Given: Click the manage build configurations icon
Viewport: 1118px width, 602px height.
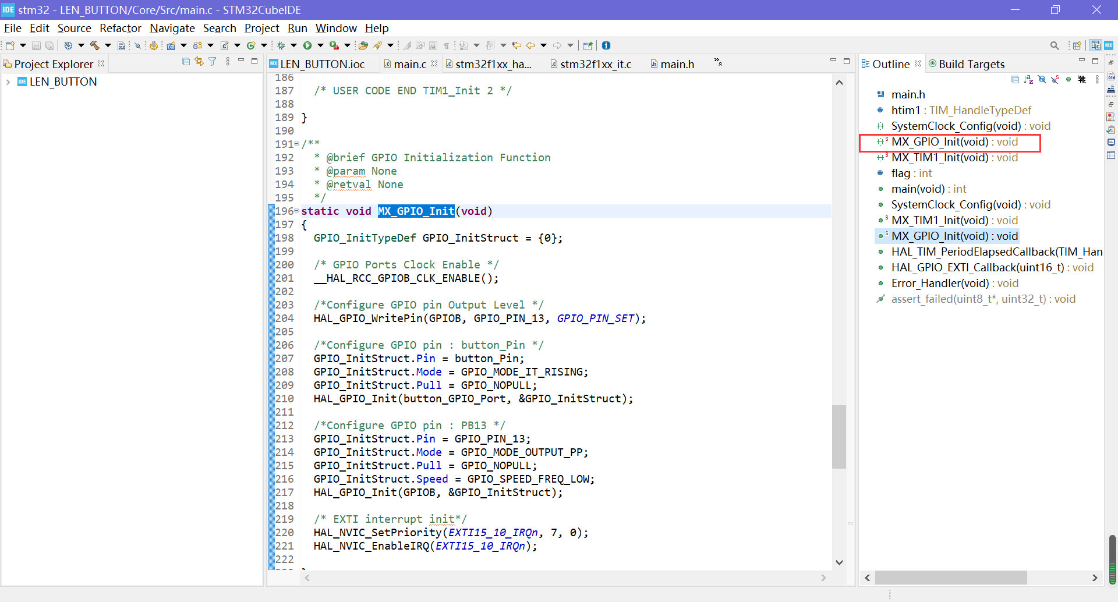Looking at the screenshot, I should point(68,45).
